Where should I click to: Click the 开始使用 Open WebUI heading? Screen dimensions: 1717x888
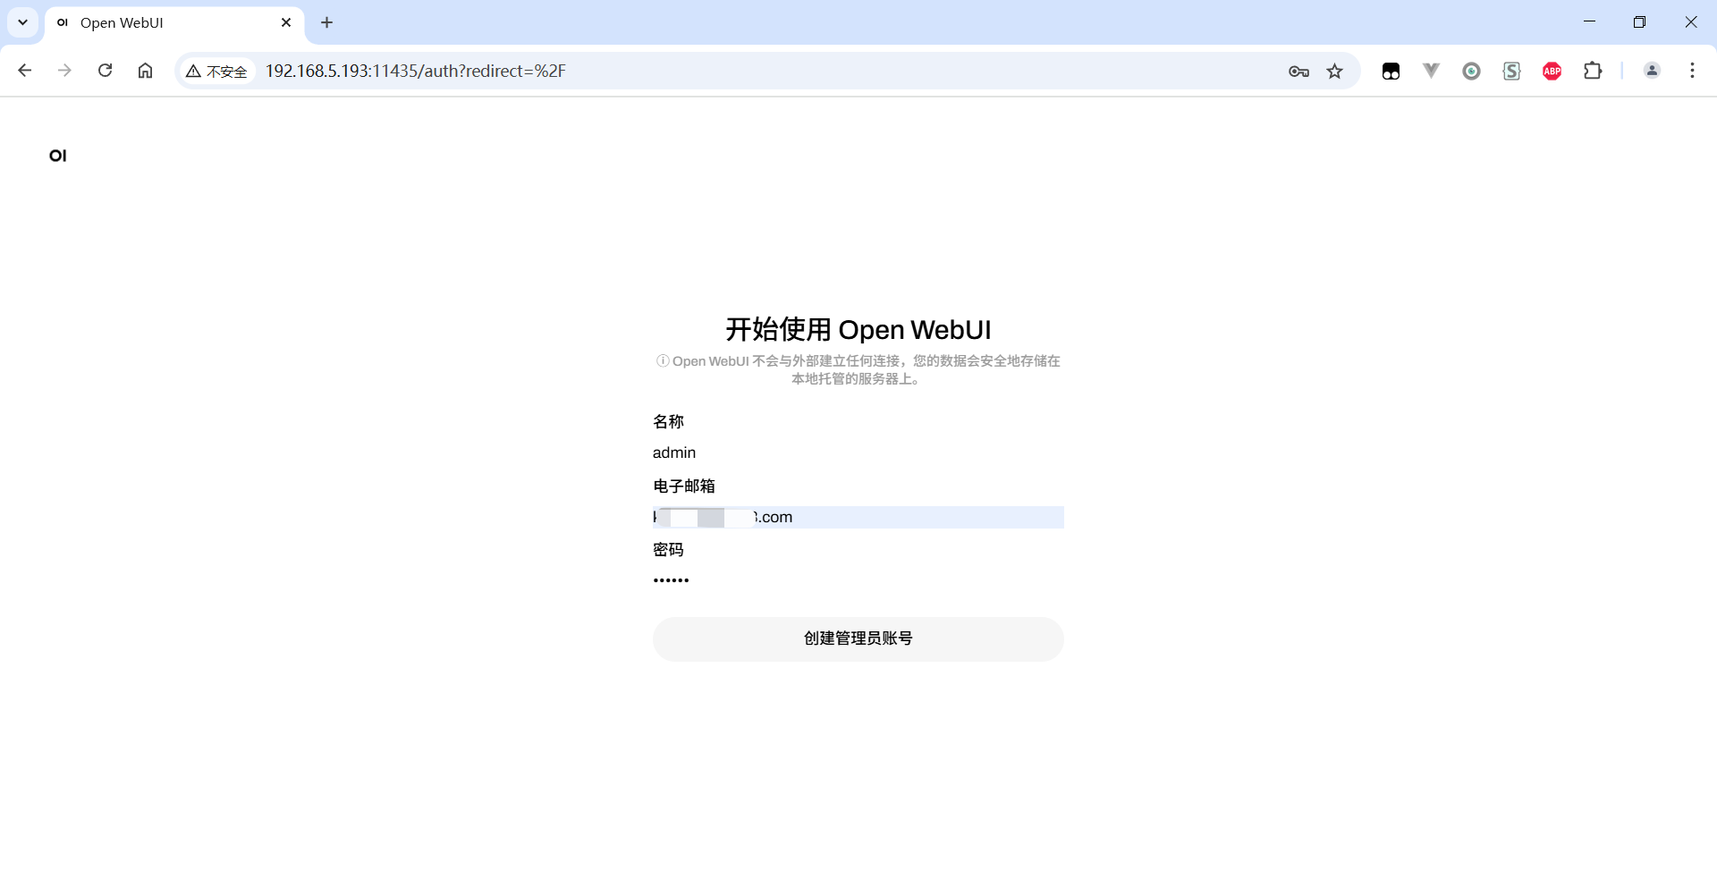(858, 329)
